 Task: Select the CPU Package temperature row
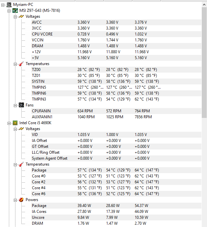tap(116, 170)
